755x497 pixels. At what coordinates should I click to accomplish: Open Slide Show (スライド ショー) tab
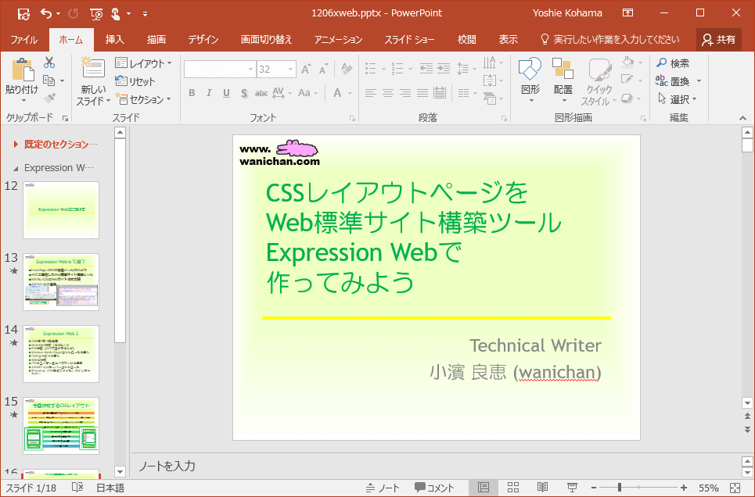[409, 39]
